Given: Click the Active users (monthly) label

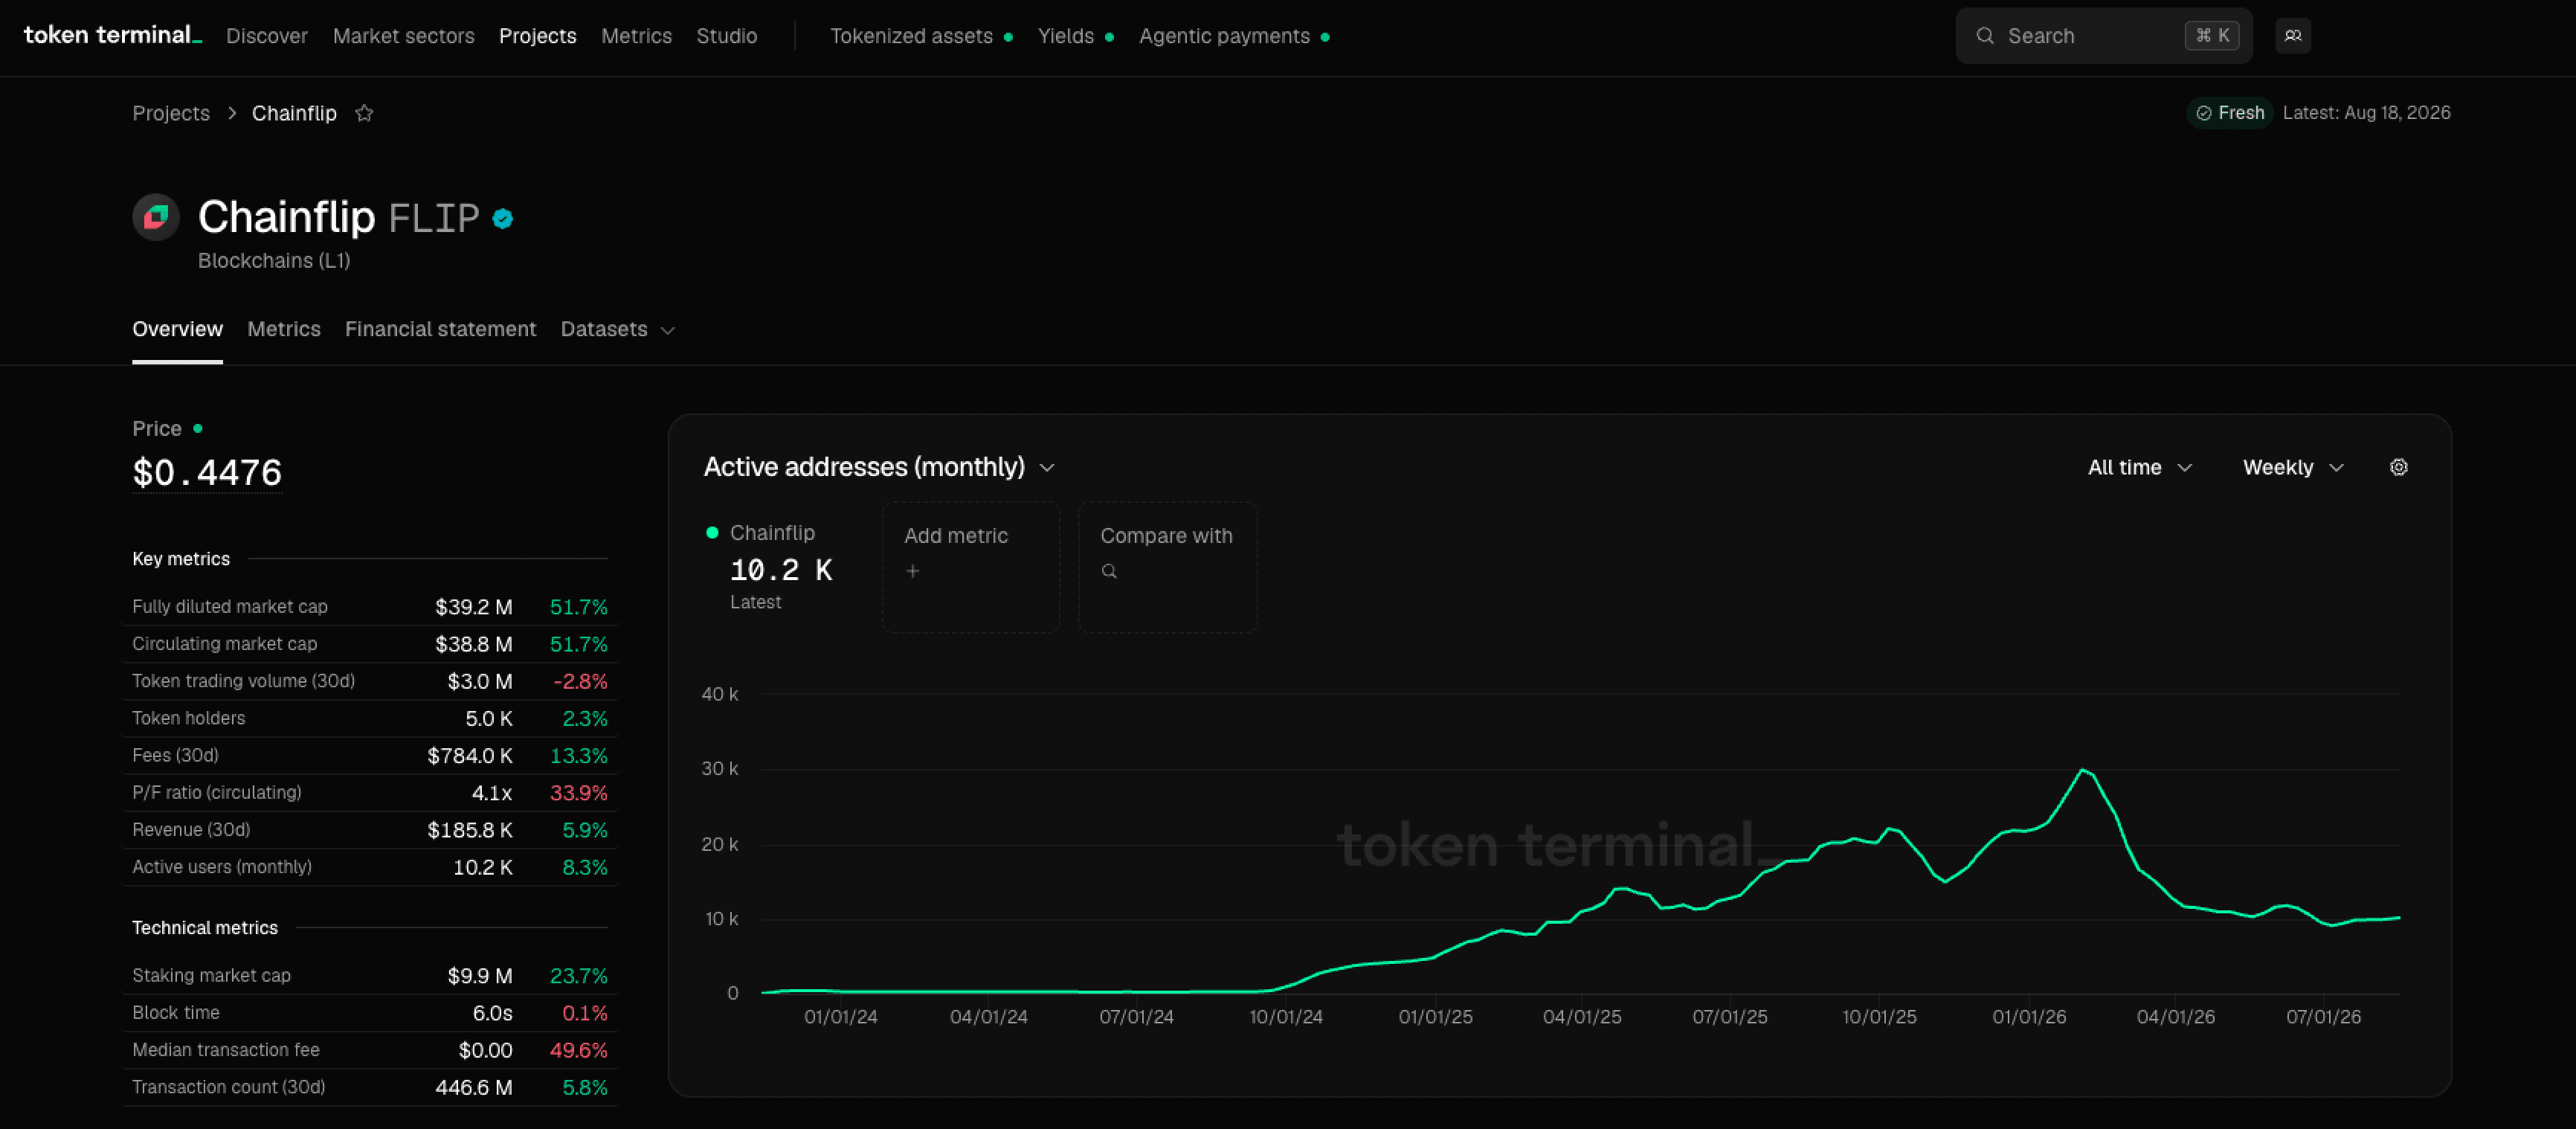Looking at the screenshot, I should coord(222,866).
